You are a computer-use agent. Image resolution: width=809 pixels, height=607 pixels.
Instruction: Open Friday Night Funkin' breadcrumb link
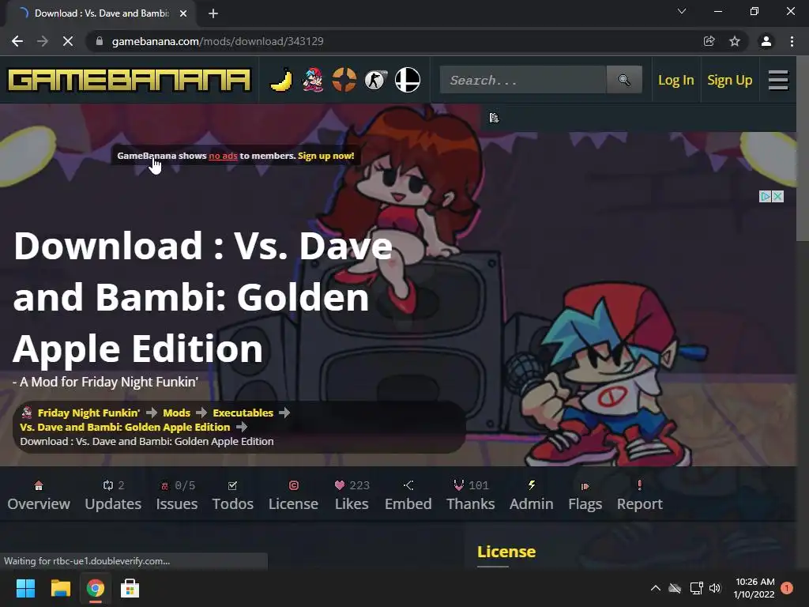[x=88, y=413]
